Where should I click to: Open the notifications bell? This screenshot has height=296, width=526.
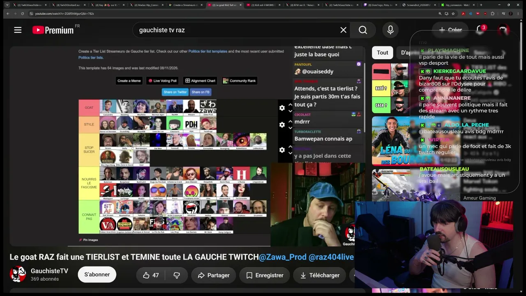point(480,30)
